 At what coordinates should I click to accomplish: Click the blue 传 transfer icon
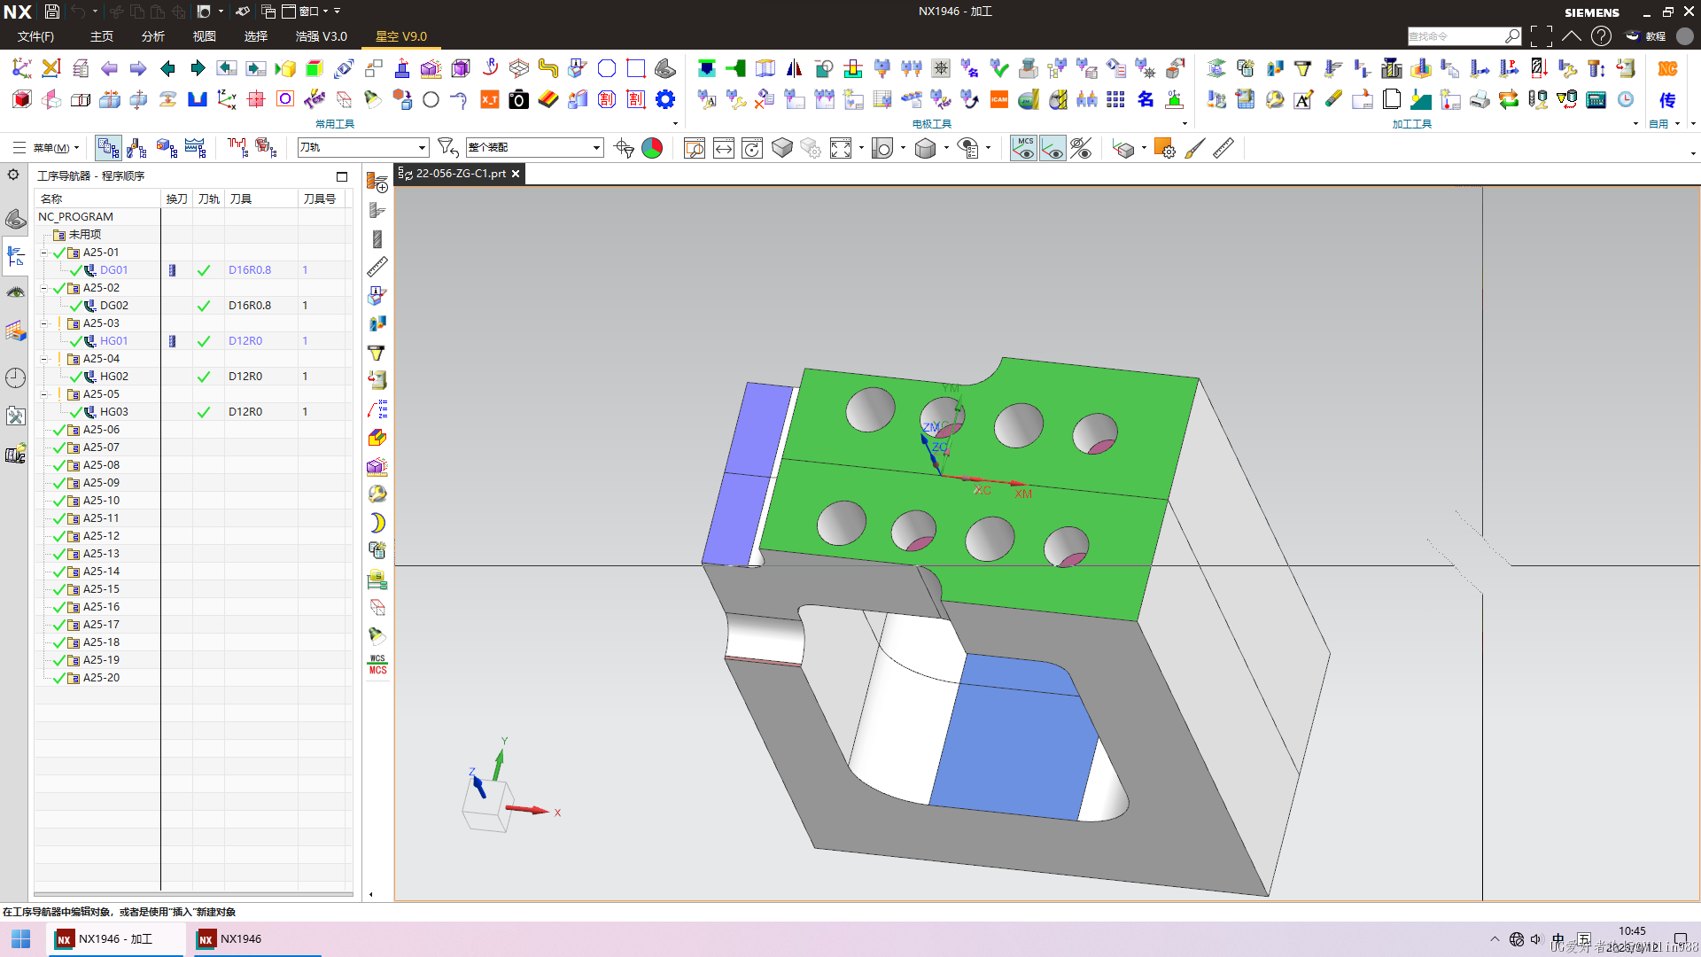pyautogui.click(x=1667, y=100)
